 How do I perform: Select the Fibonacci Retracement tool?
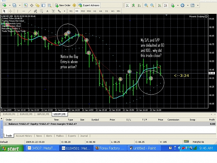point(41,11)
